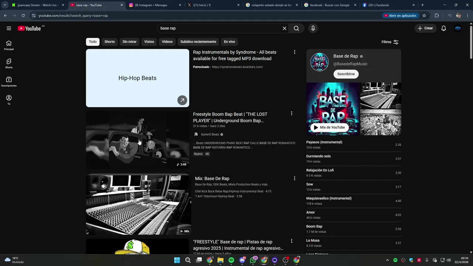Play Relajación En Lofi track
The width and height of the screenshot is (473, 266).
coord(354,173)
